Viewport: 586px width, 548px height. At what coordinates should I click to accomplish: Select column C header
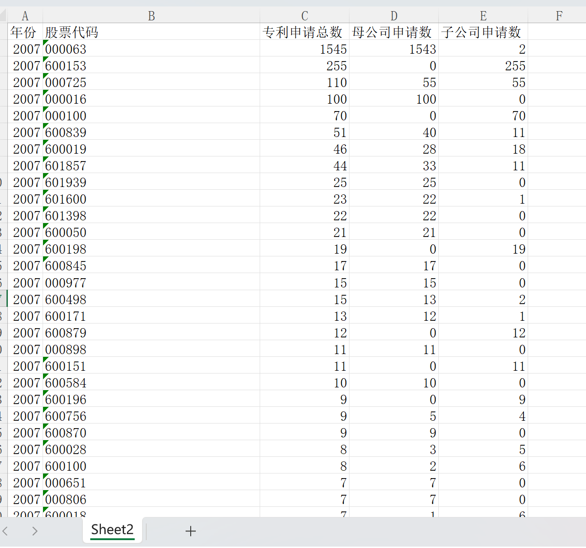pos(305,16)
